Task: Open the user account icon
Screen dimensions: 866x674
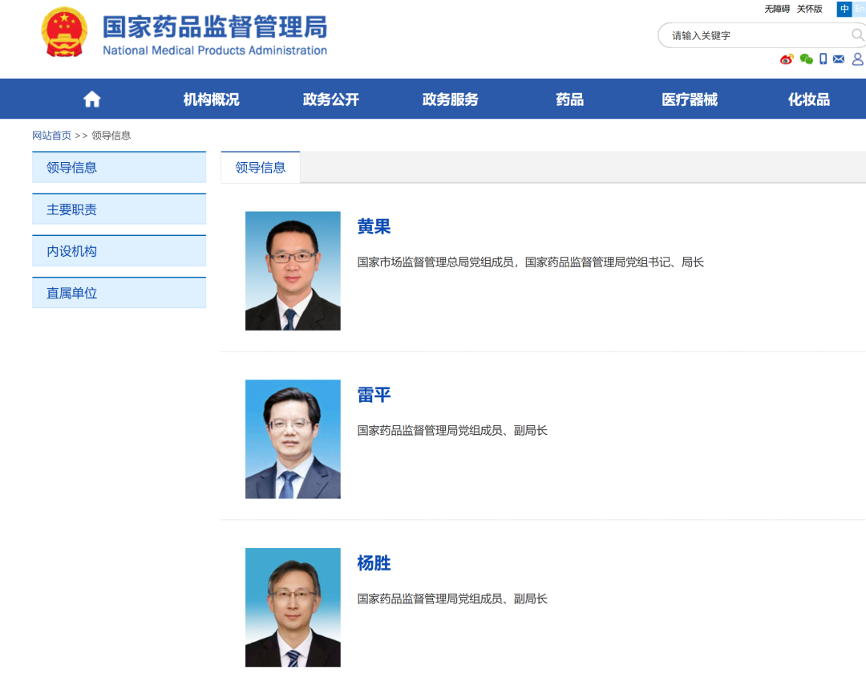Action: [857, 59]
